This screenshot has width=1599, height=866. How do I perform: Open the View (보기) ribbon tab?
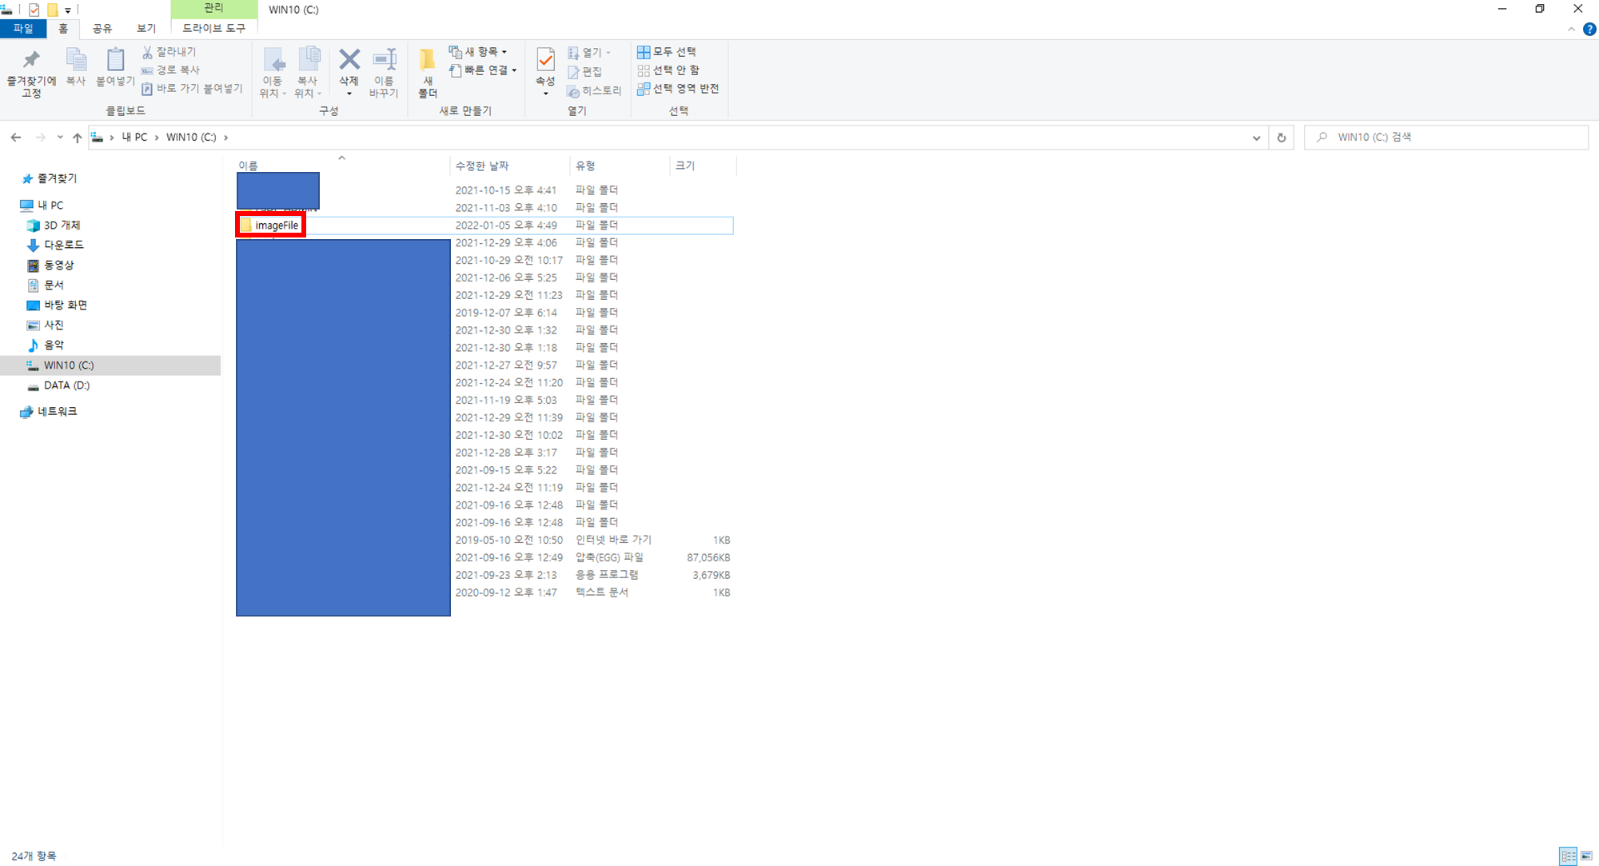[x=146, y=29]
